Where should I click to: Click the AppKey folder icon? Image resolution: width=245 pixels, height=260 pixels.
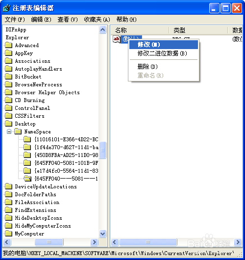[x=8, y=53]
